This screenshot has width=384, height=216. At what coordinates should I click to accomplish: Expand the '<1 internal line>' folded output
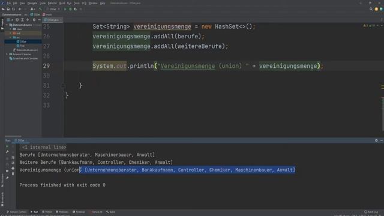coord(44,147)
